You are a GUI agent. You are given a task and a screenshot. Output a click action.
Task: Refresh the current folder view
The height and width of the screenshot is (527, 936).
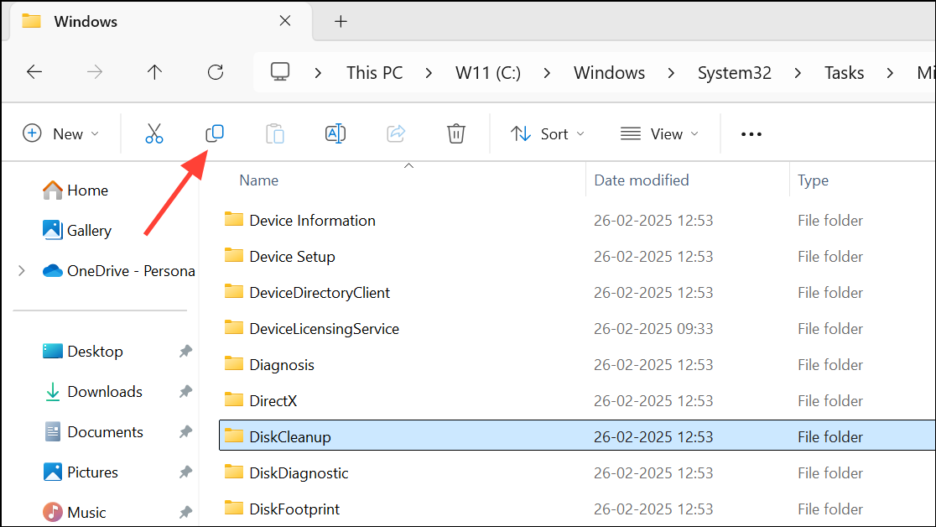(216, 72)
